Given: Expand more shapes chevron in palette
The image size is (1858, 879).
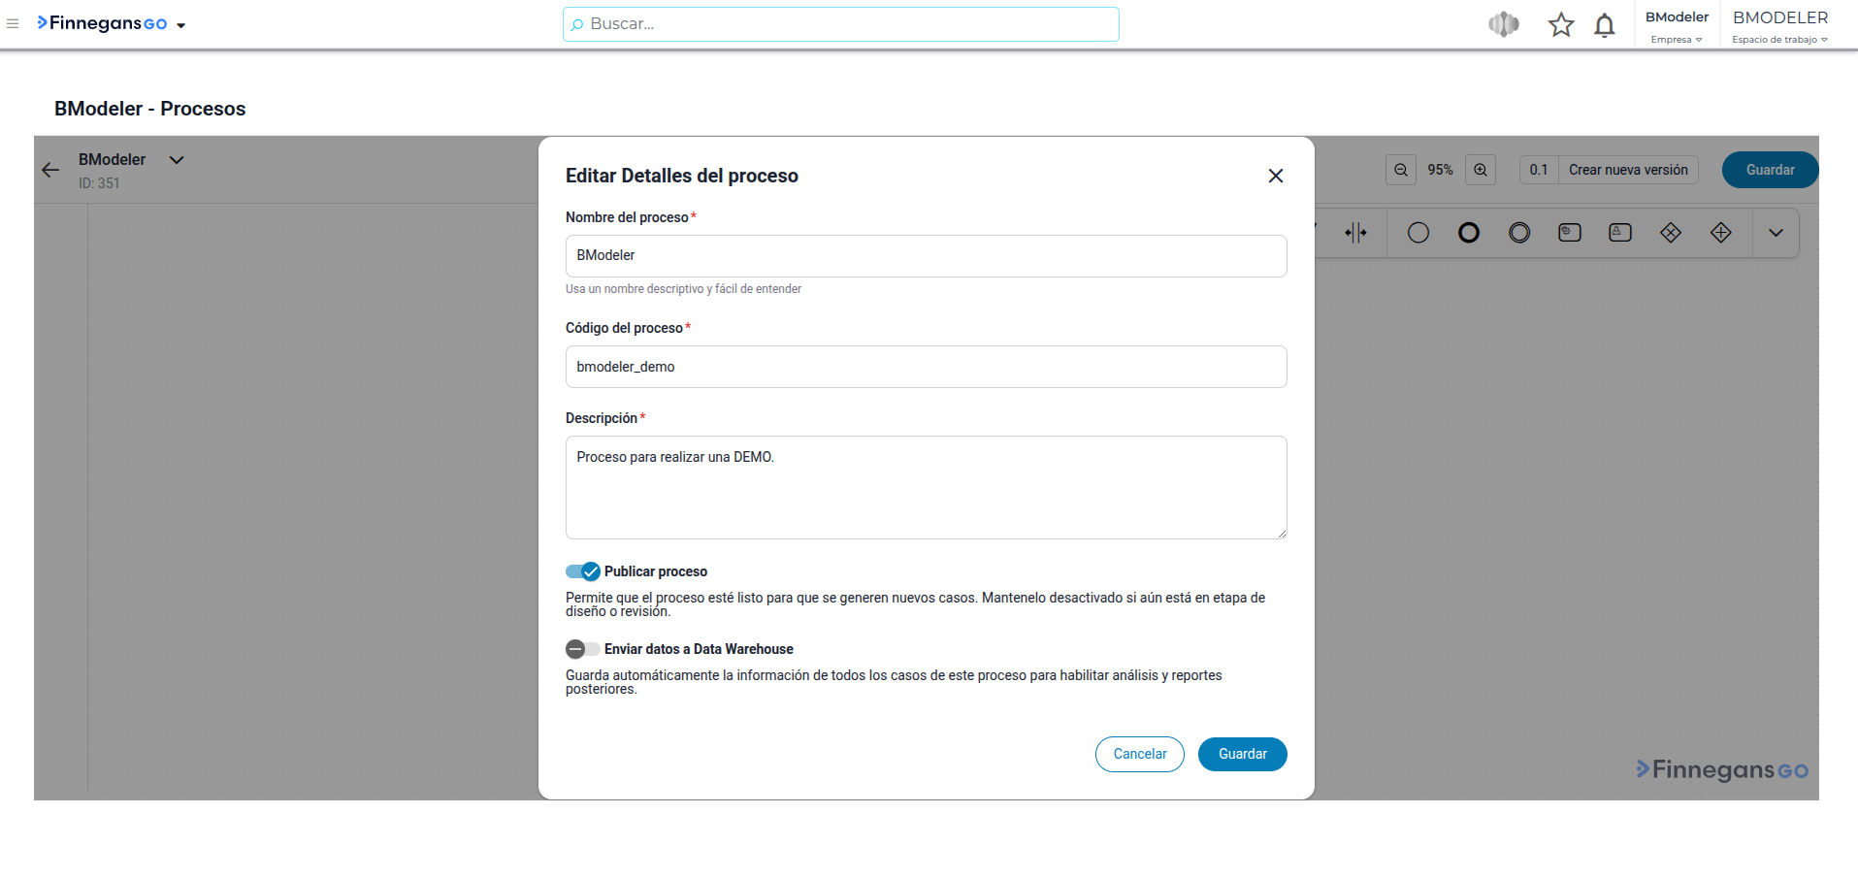Looking at the screenshot, I should point(1776,233).
